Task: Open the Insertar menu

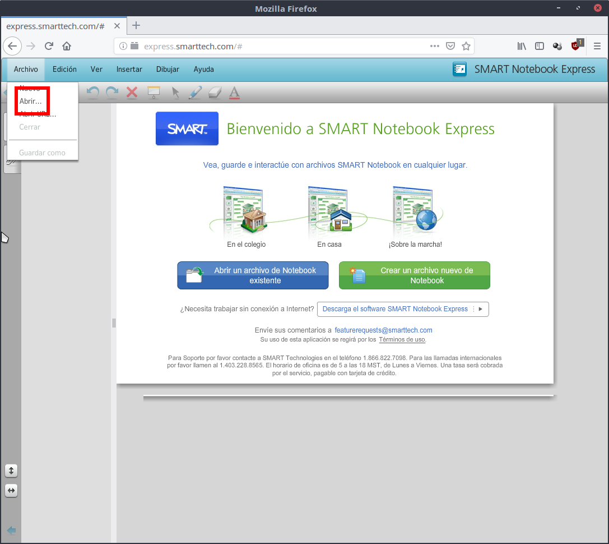Action: 129,70
